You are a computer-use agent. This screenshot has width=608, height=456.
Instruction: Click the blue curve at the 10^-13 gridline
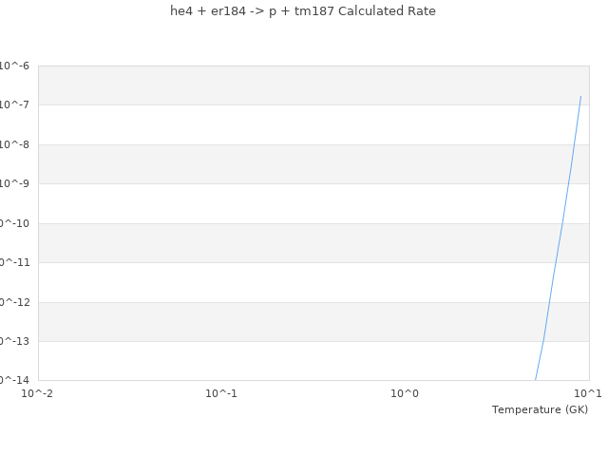[543, 341]
